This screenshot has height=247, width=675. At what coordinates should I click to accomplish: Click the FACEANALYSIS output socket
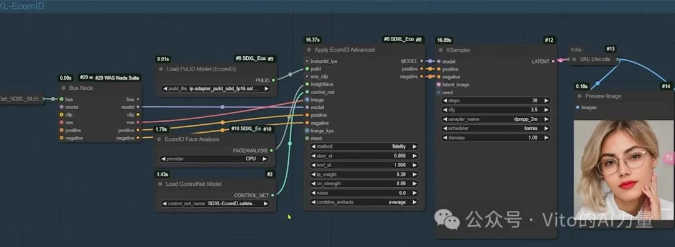click(x=272, y=151)
